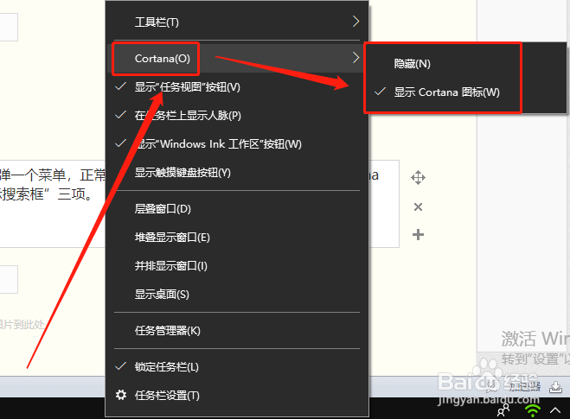This screenshot has height=419, width=570.
Task: Toggle 显示"Windows Ink 工作区"按钮(W) option
Action: 237,144
